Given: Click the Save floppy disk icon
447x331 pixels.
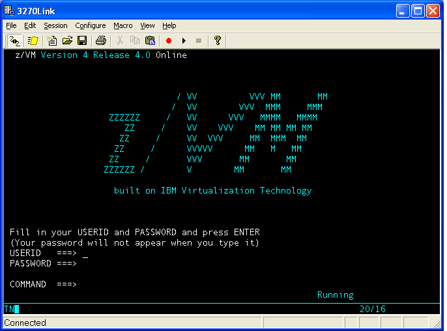Looking at the screenshot, I should [82, 41].
